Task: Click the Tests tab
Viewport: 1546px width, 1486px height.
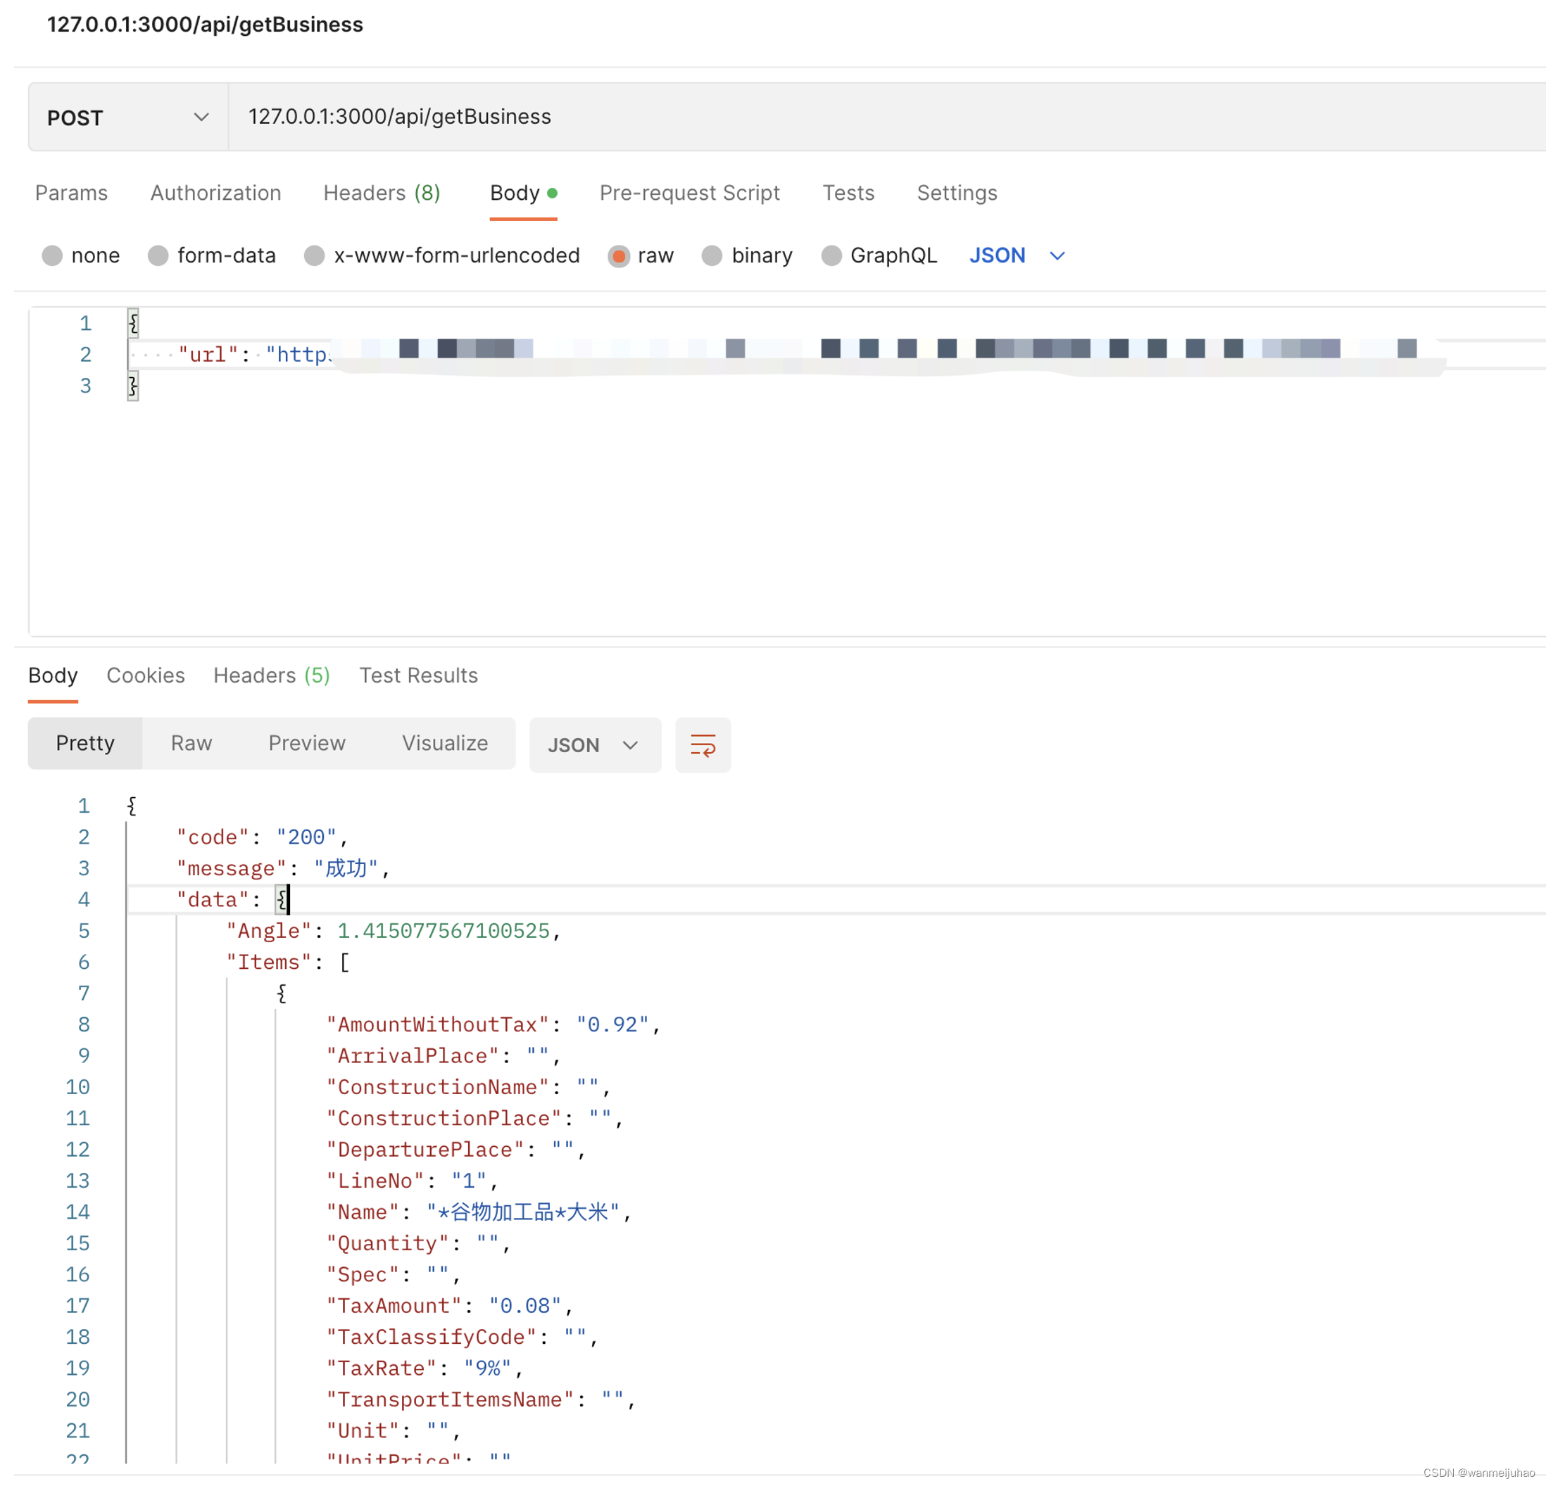Action: click(x=848, y=193)
